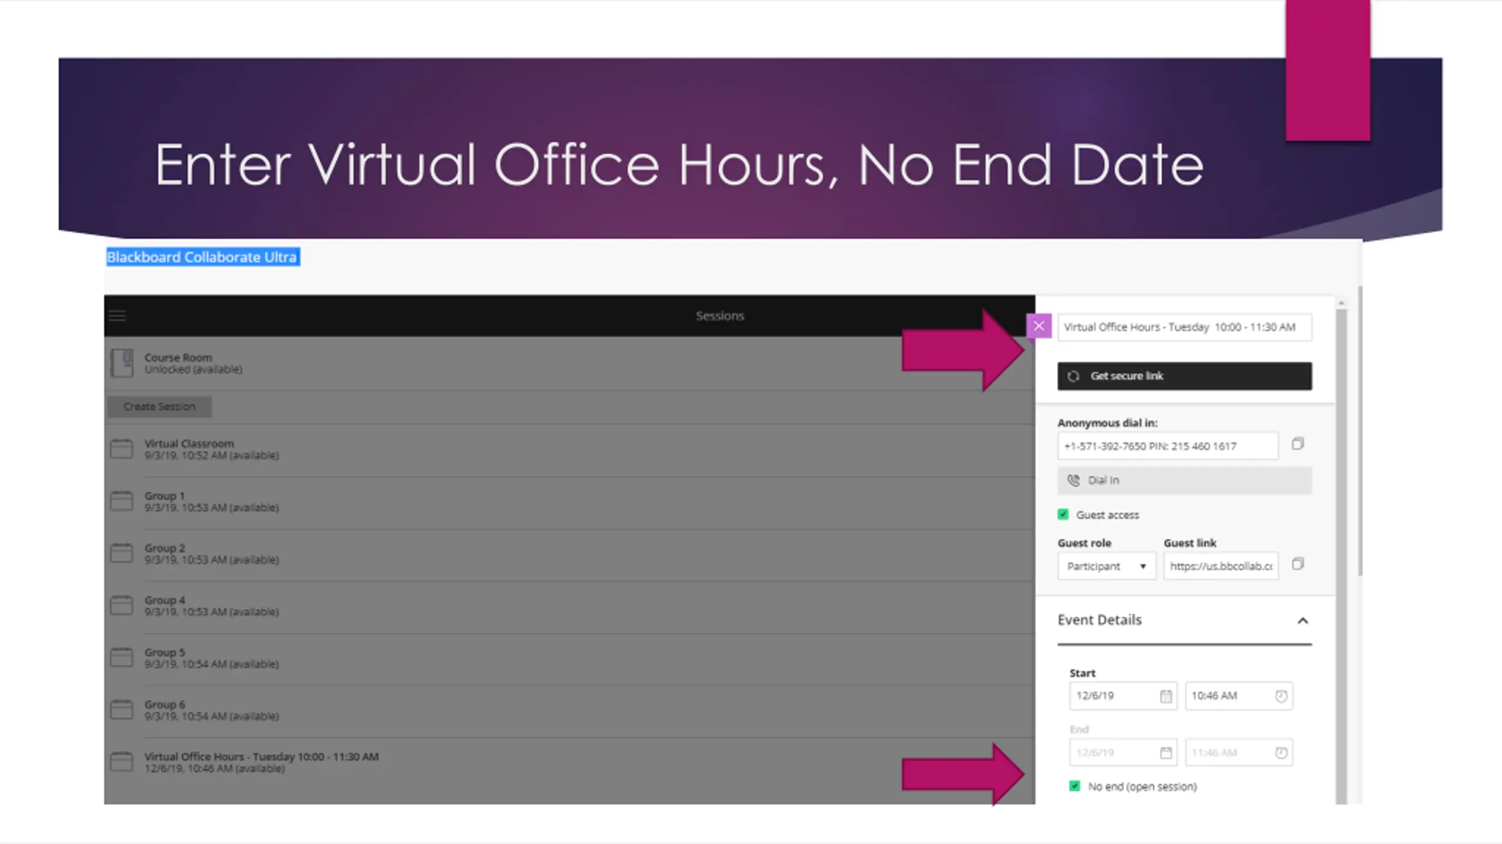Click the Virtual Office Hours session calendar icon

[121, 762]
